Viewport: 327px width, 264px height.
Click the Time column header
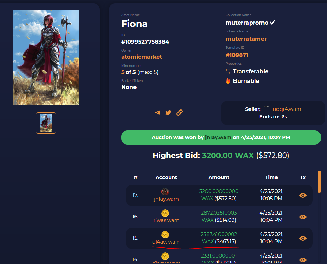pos(271,177)
